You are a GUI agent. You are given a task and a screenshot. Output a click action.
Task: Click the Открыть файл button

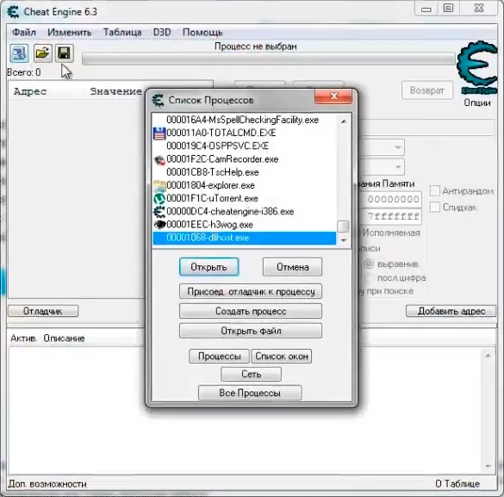(251, 331)
